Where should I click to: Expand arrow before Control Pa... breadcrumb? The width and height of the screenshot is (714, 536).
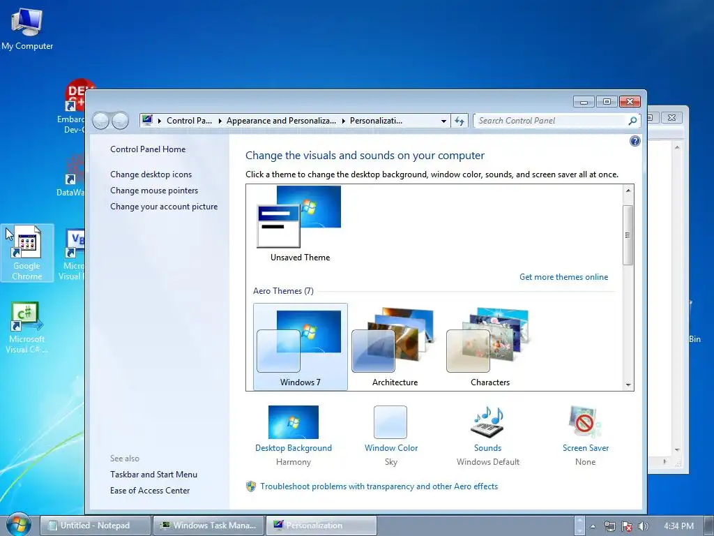(x=160, y=121)
